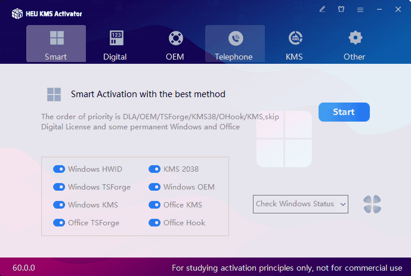Click the pencil edit icon in title bar
Screen dimensions: 411x276
(x=322, y=10)
